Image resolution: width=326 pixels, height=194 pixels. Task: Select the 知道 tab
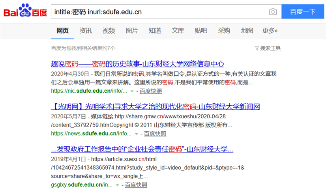pyautogui.click(x=155, y=31)
